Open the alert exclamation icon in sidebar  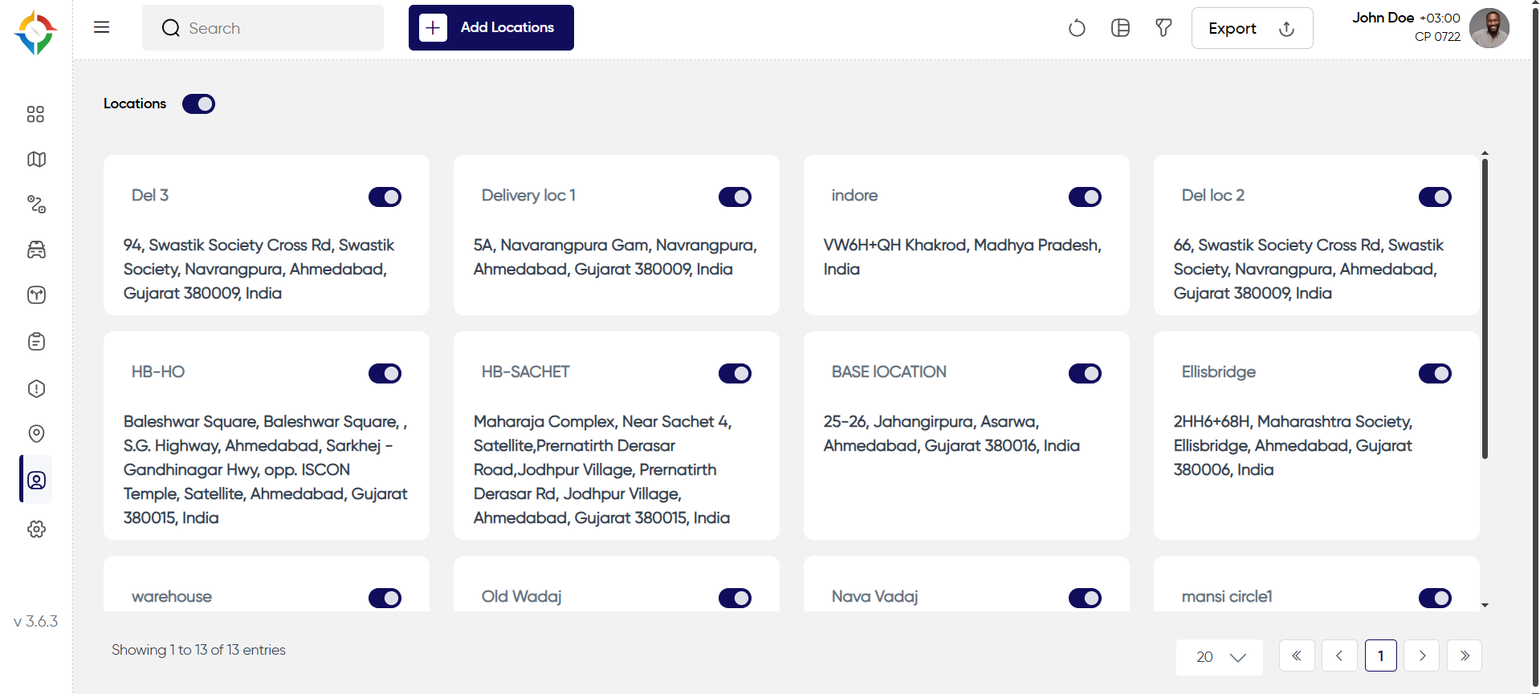click(36, 388)
